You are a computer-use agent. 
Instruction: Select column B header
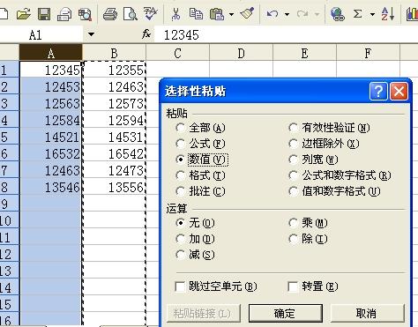[114, 53]
